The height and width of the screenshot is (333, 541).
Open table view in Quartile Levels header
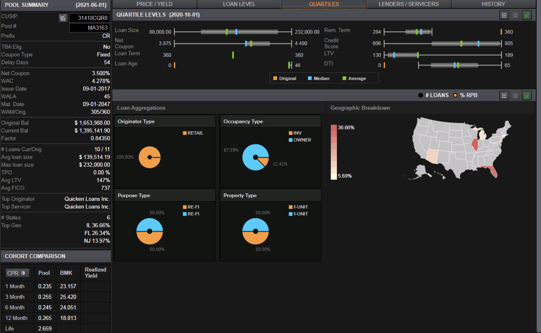click(x=504, y=15)
